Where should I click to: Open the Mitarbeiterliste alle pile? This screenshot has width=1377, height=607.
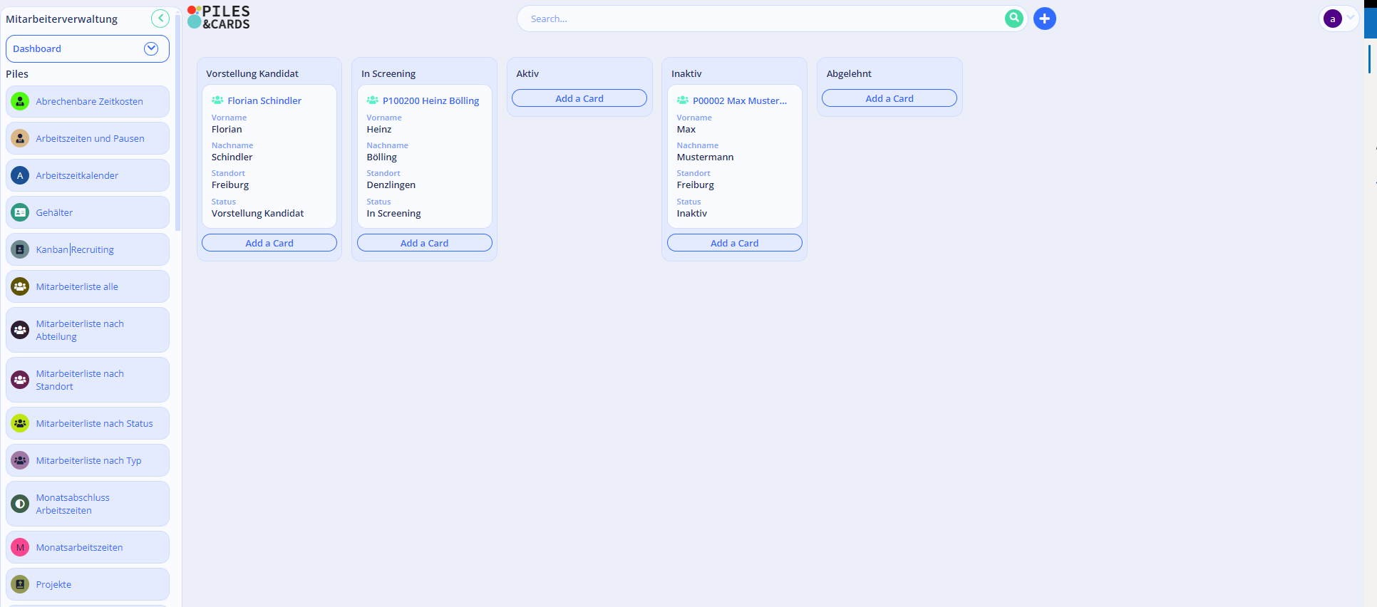pyautogui.click(x=88, y=286)
